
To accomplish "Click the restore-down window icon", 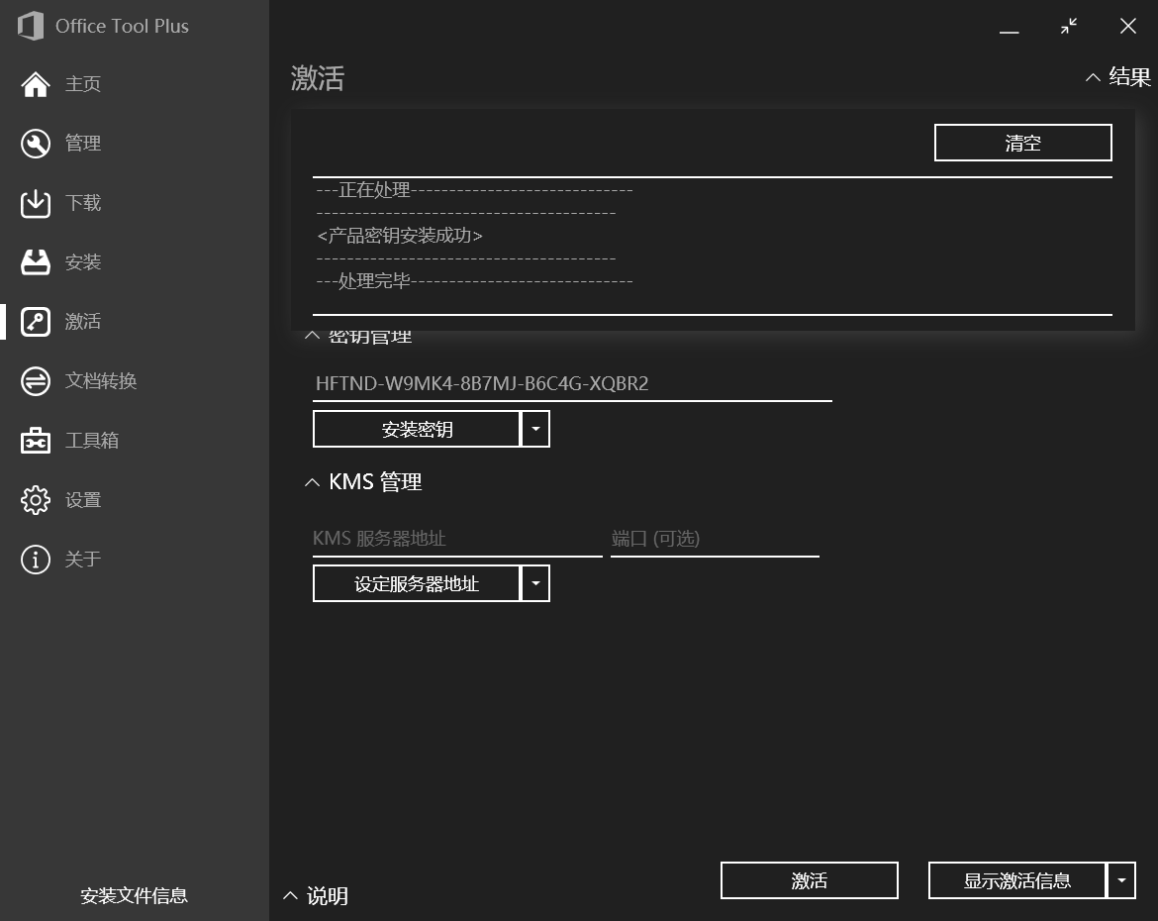I will (1069, 27).
